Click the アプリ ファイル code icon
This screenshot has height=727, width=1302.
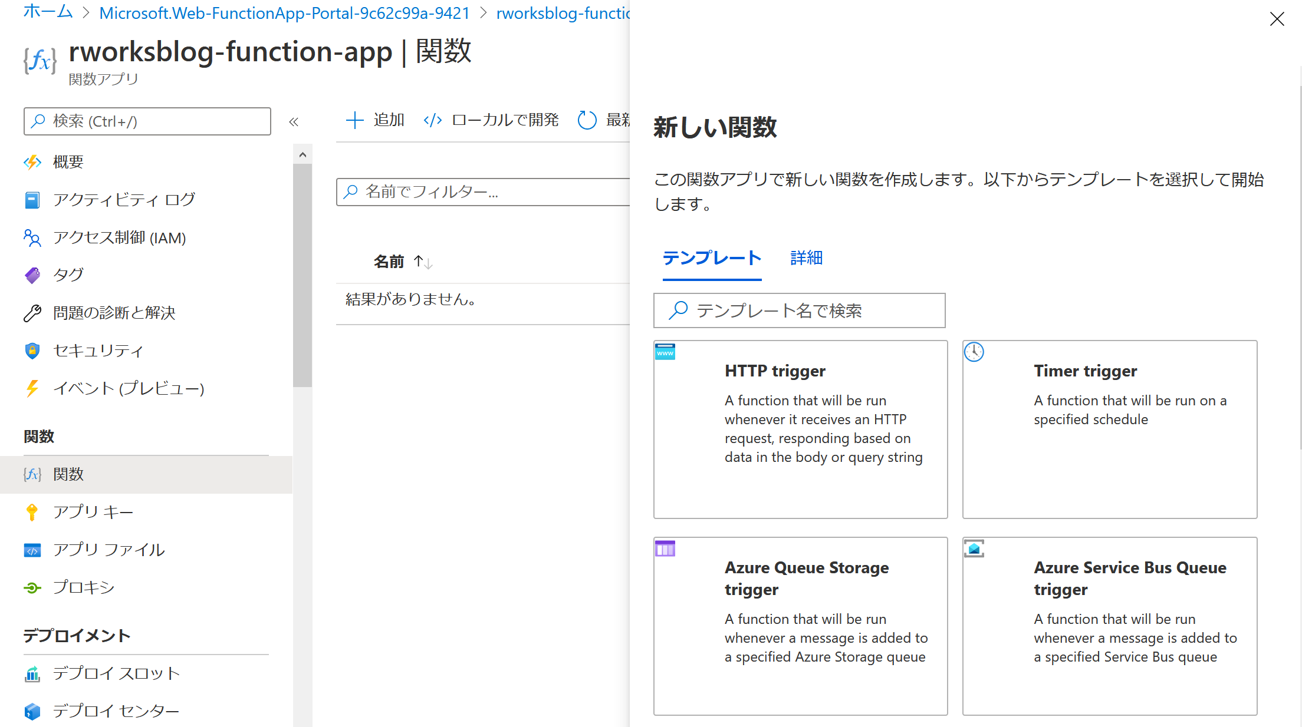tap(32, 550)
